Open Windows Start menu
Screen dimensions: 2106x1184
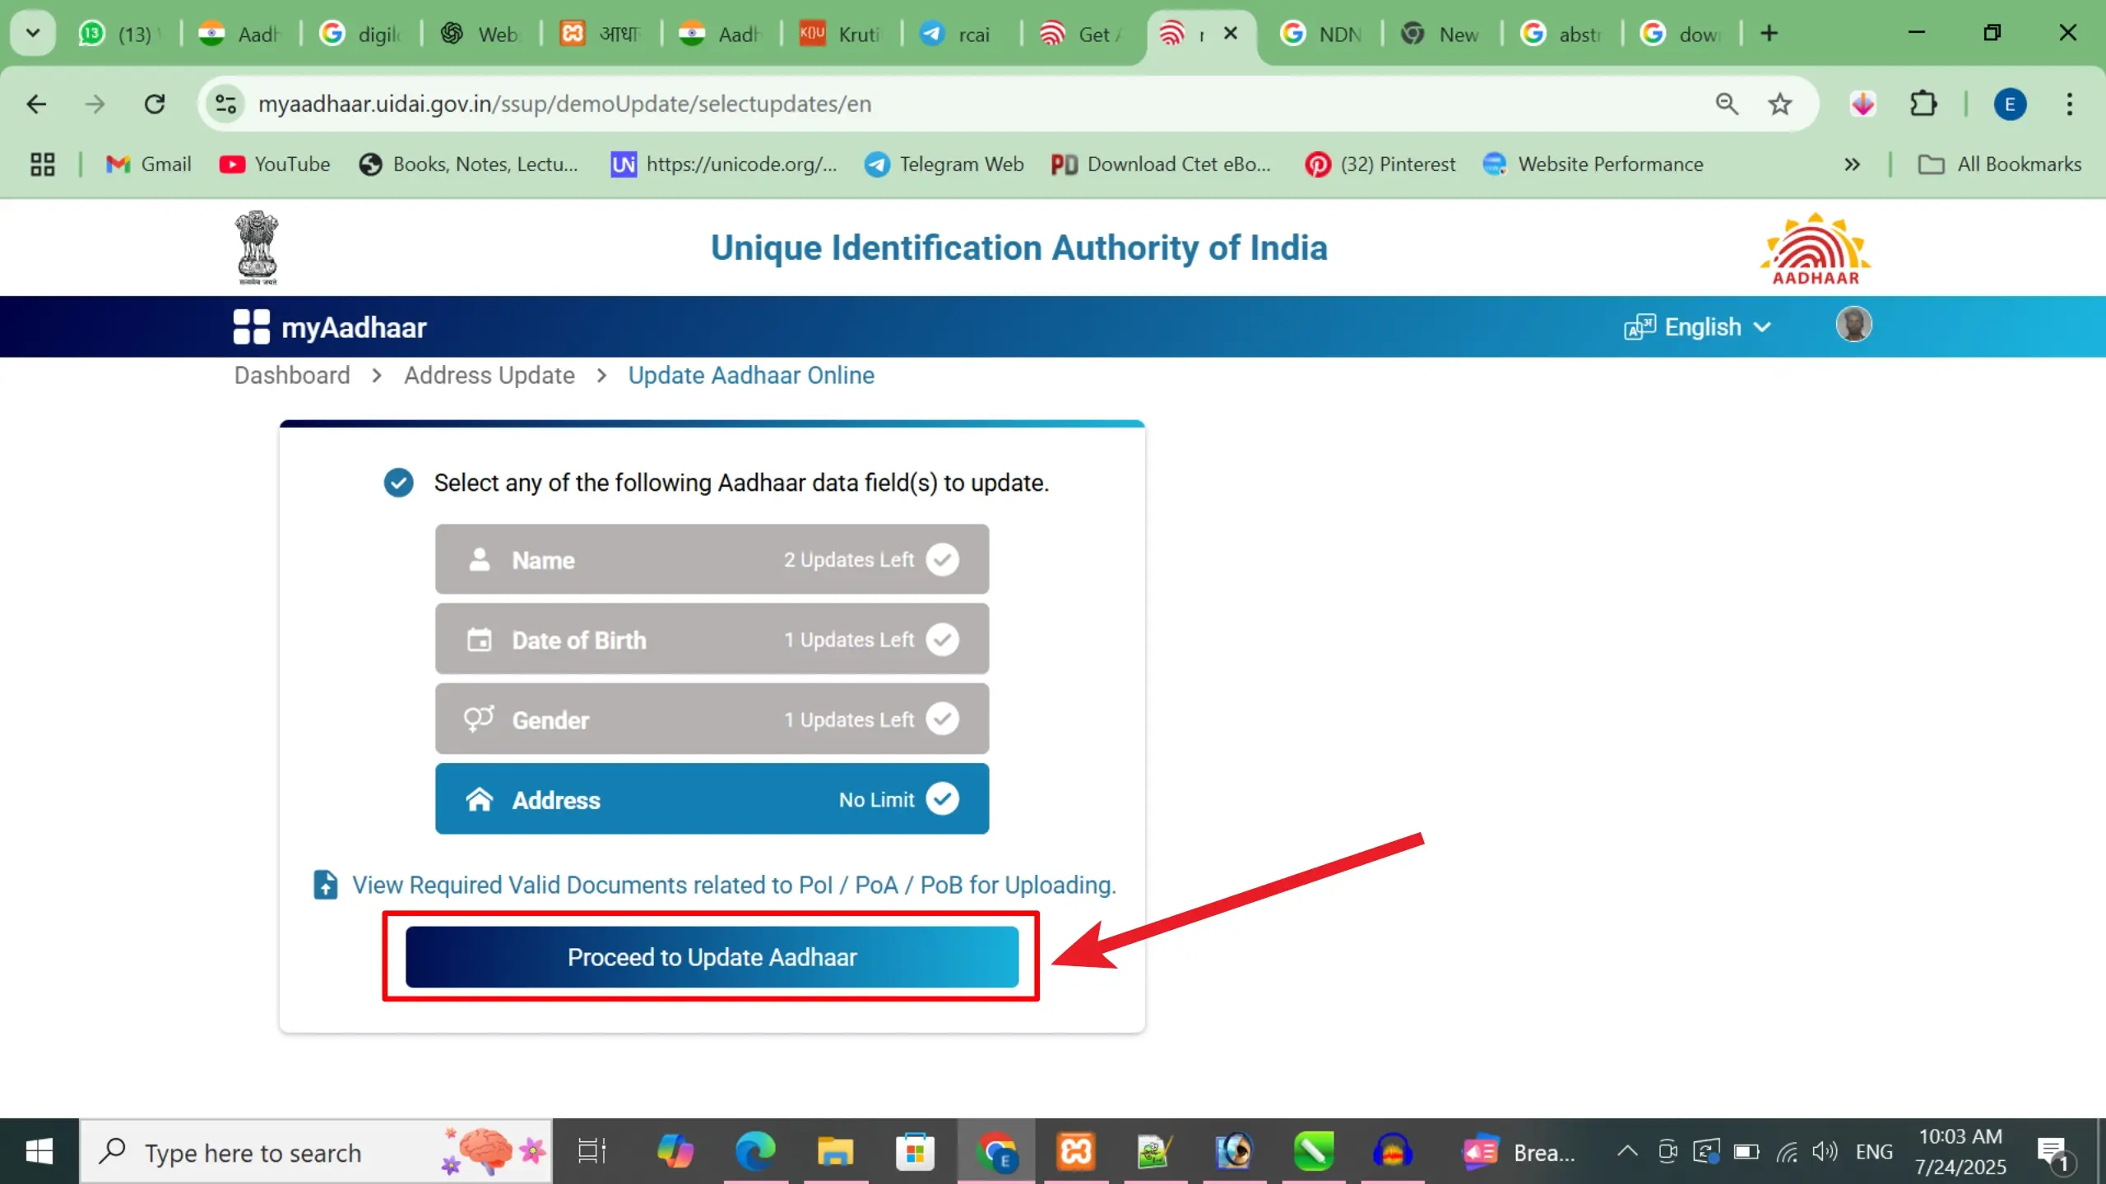[x=39, y=1152]
